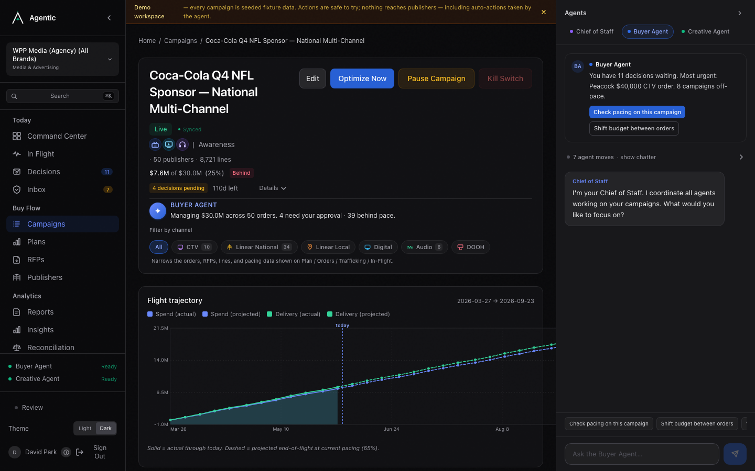Open the WPP Media workspace dropdown
Screen dimensions: 755x471
[62, 59]
